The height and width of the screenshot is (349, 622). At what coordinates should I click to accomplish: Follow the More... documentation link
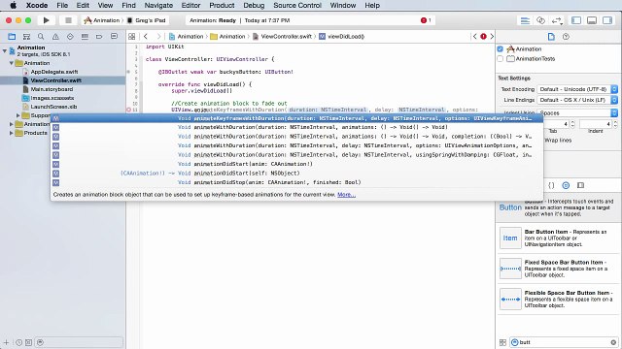point(346,195)
